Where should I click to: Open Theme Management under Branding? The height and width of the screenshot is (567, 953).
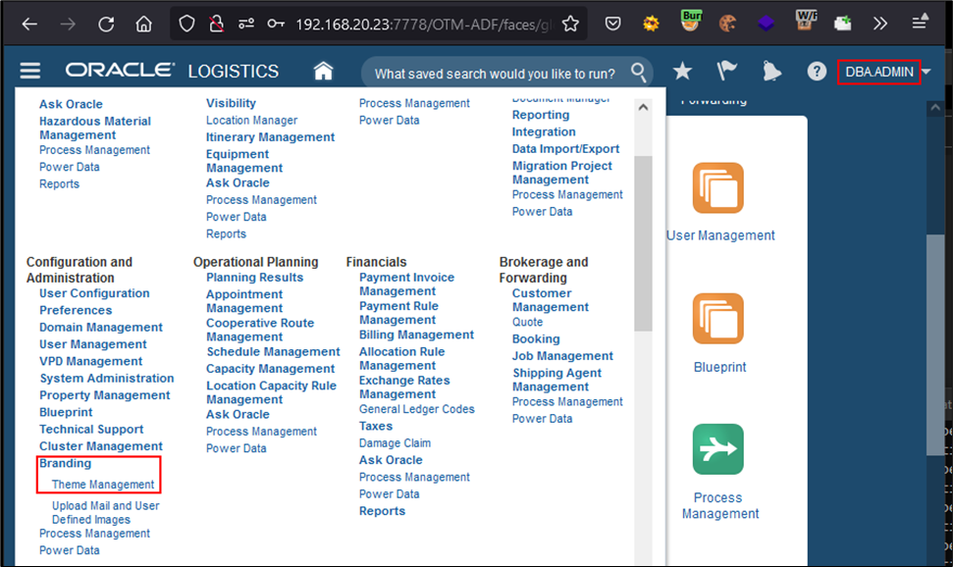[x=103, y=485]
